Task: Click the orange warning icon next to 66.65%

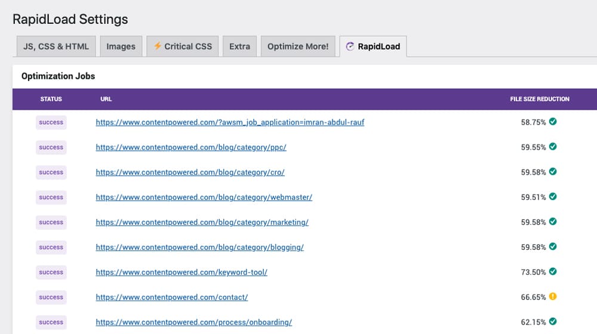Action: click(553, 296)
